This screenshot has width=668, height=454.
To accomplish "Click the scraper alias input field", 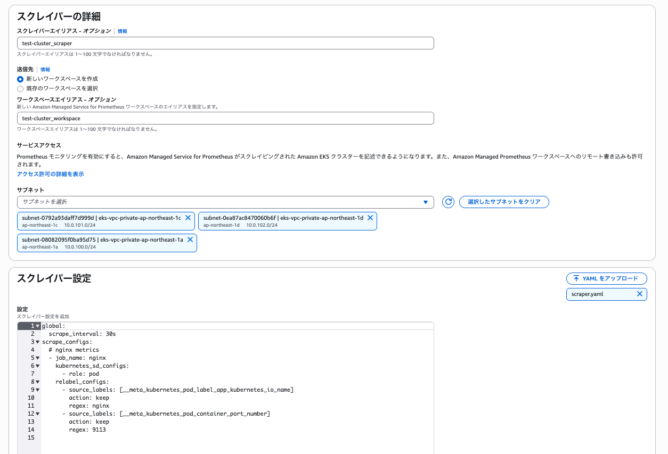I will (225, 43).
